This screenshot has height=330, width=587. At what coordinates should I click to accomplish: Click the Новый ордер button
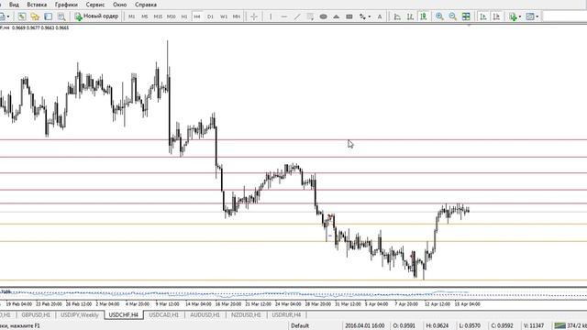[x=96, y=16]
